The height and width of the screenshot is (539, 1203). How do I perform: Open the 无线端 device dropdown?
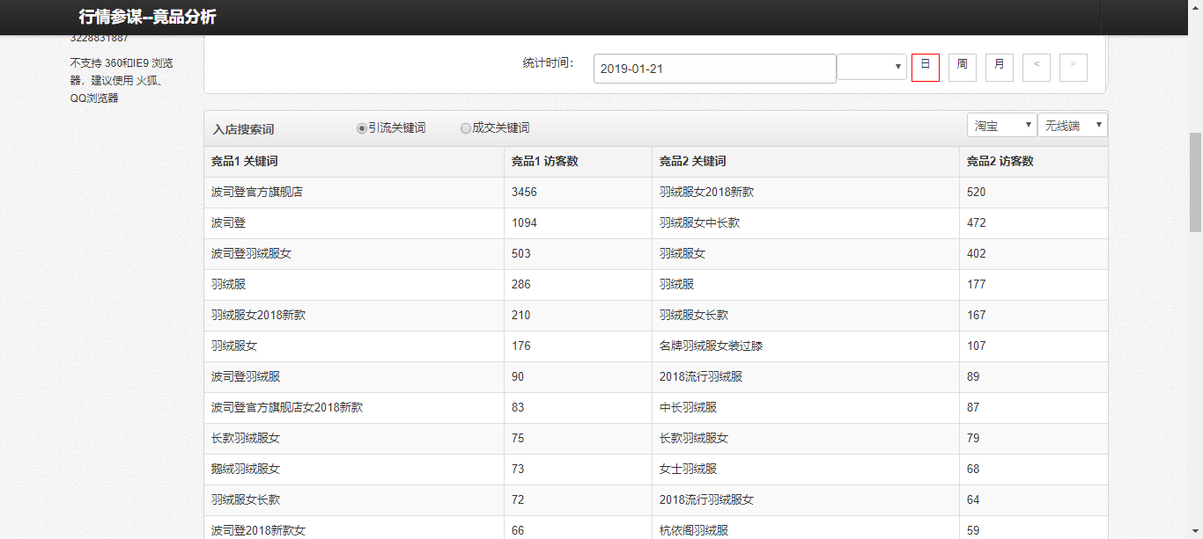click(x=1072, y=126)
